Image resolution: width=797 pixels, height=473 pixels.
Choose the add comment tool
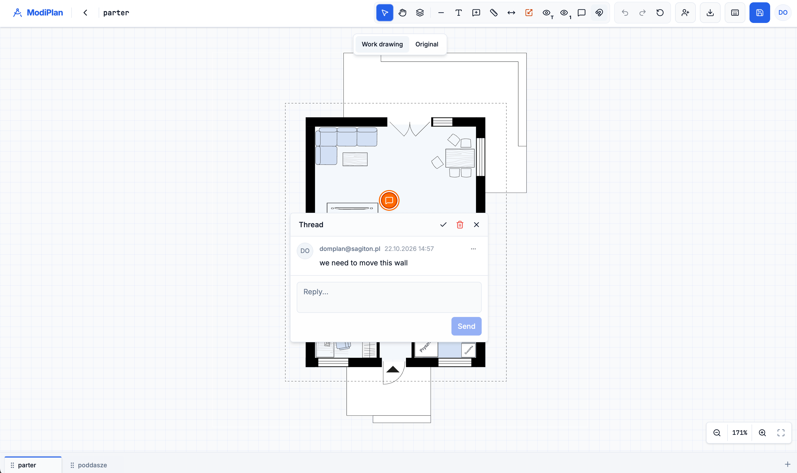[x=476, y=13]
